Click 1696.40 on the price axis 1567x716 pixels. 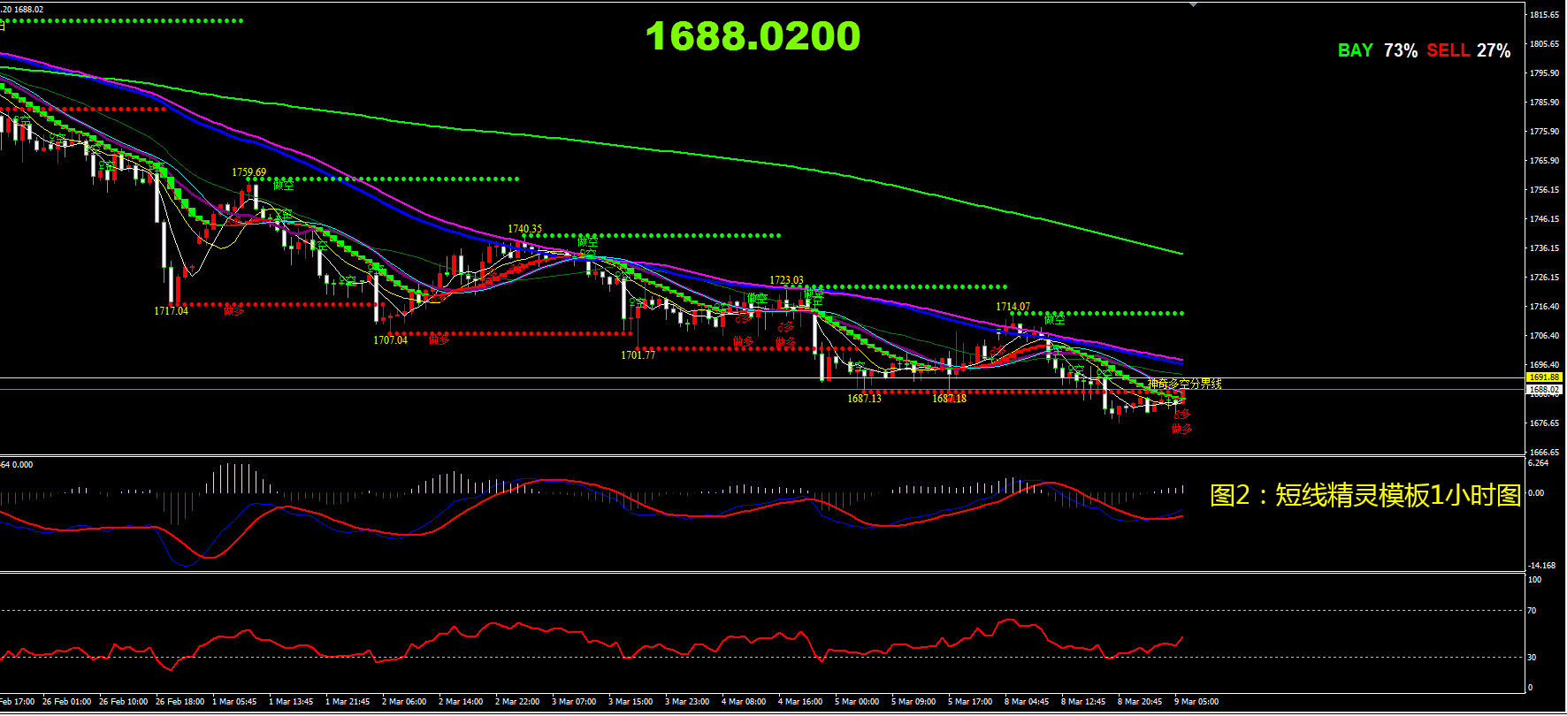[x=1545, y=365]
